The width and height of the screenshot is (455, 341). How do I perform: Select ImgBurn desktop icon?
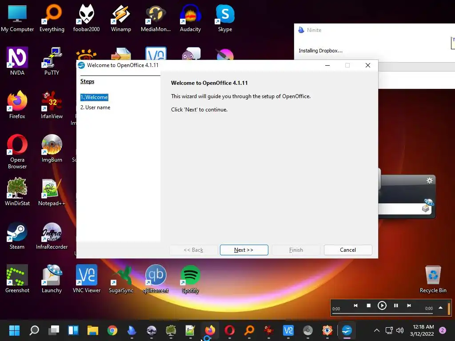[x=52, y=148]
